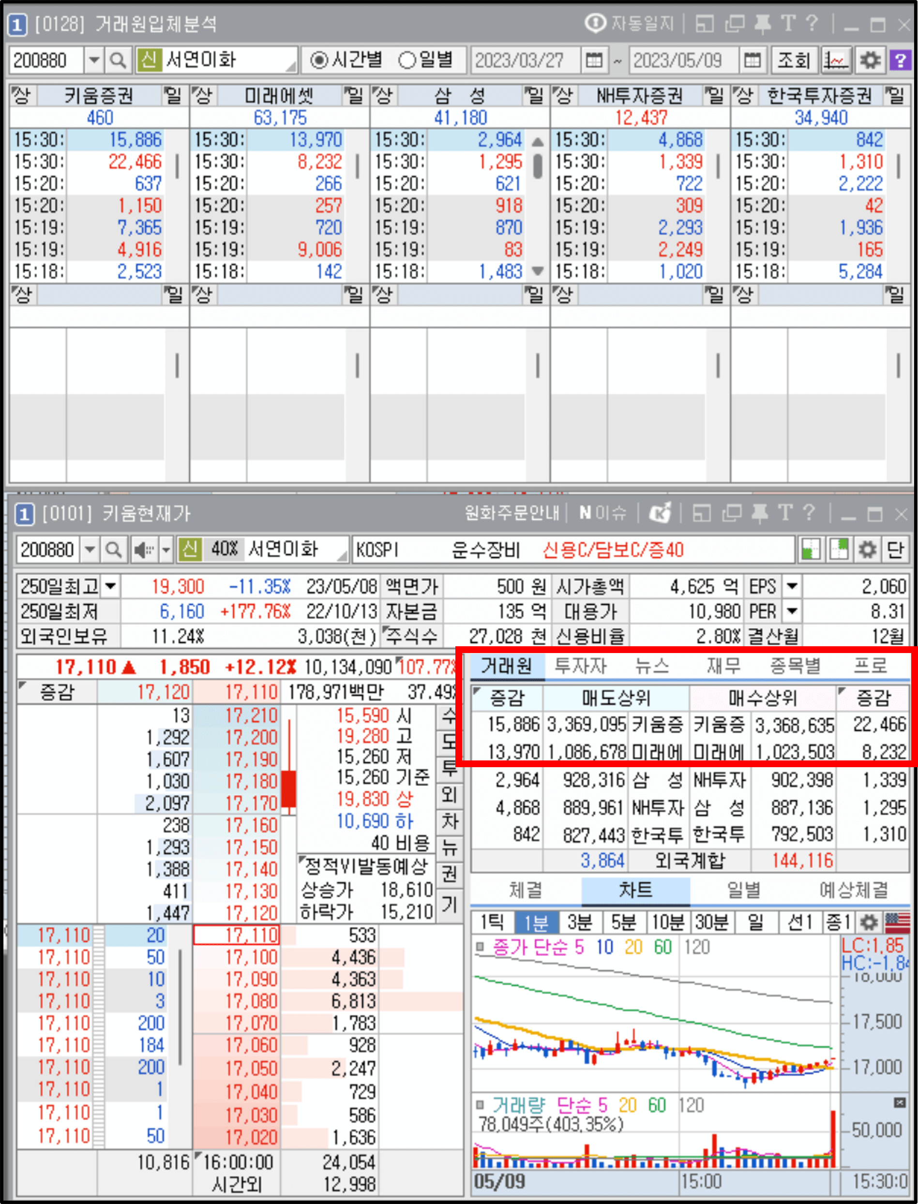
Task: Select the 일별 radio button
Action: coord(407,60)
